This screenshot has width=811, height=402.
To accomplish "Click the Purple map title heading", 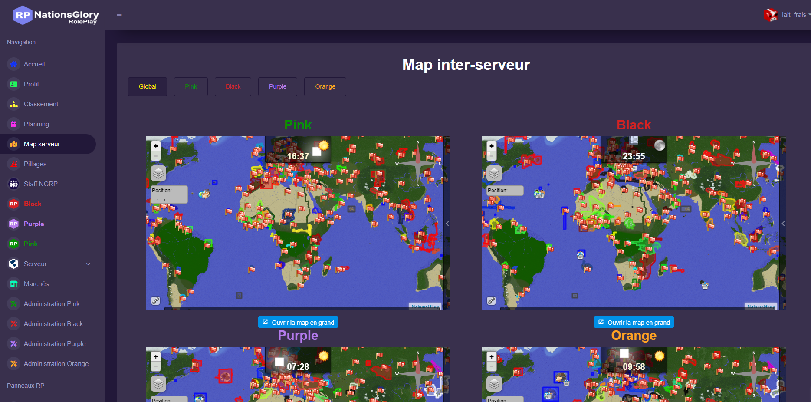I will pyautogui.click(x=298, y=336).
